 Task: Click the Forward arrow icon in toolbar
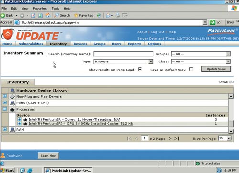(x=22, y=15)
